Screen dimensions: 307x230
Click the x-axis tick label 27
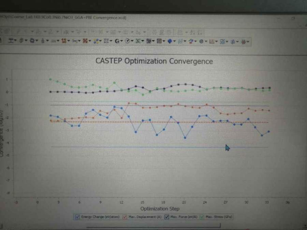click(225, 202)
